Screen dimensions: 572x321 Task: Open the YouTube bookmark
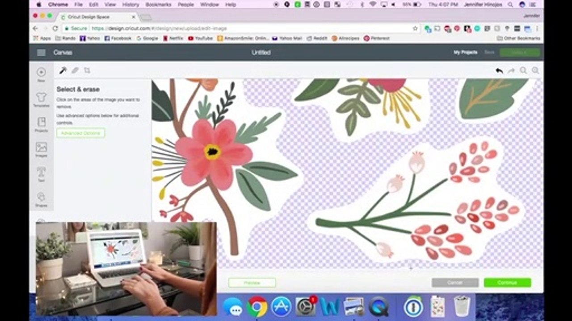pyautogui.click(x=200, y=38)
